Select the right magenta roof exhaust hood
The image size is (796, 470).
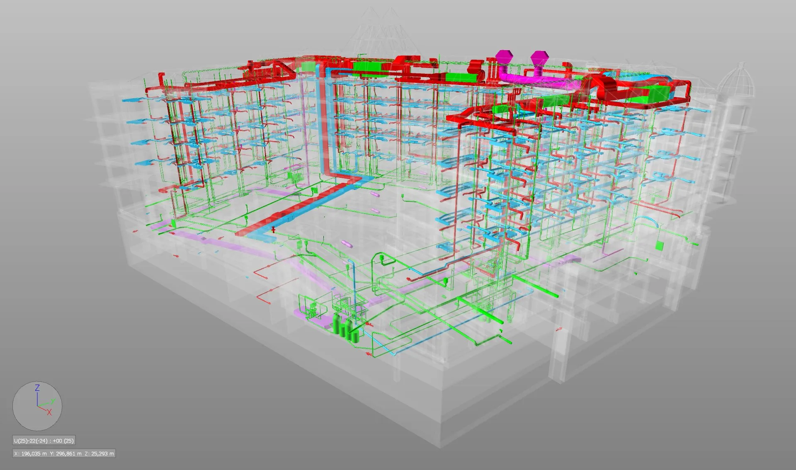pos(539,57)
